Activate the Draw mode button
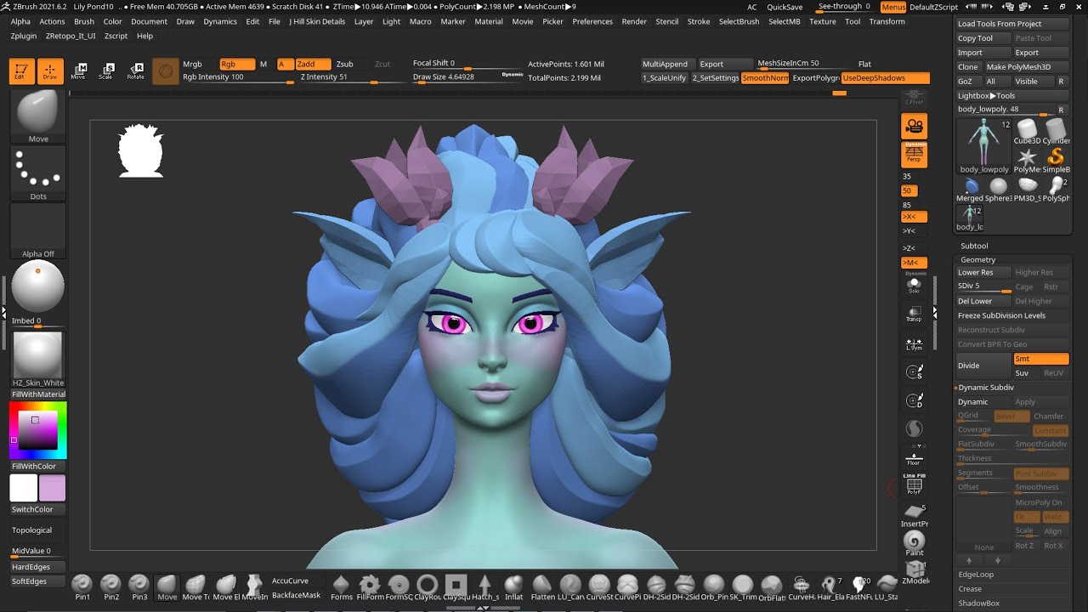 click(x=50, y=71)
